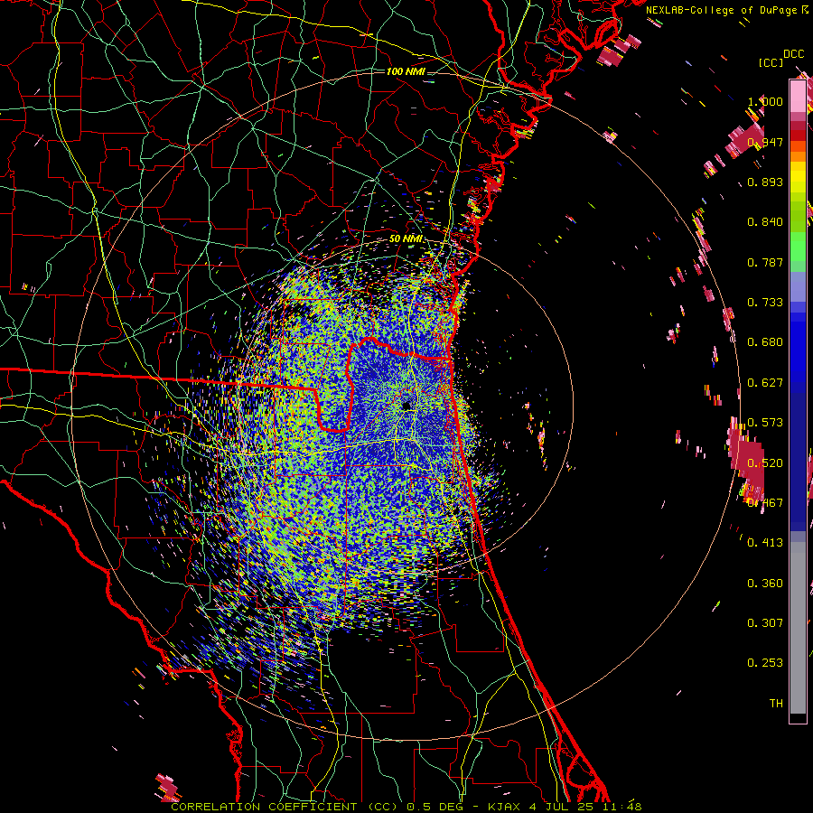
Task: Click the 0.627 scale value
Action: click(765, 383)
